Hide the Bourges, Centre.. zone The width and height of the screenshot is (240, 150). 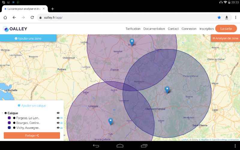pos(58,123)
